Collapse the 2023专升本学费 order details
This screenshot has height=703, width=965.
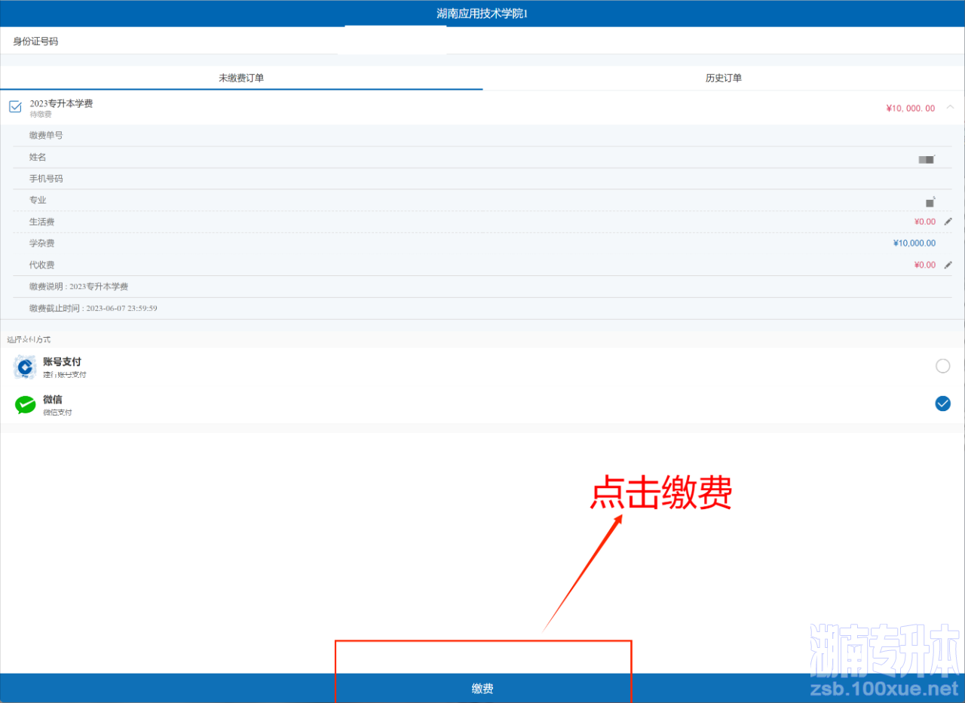[x=950, y=107]
